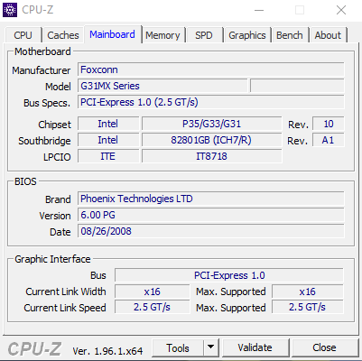This screenshot has height=361, width=362.
Task: Switch to the Bench tab
Action: pyautogui.click(x=290, y=35)
